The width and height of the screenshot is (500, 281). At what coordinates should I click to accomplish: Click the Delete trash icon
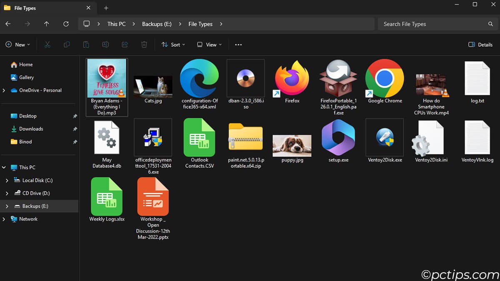144,45
